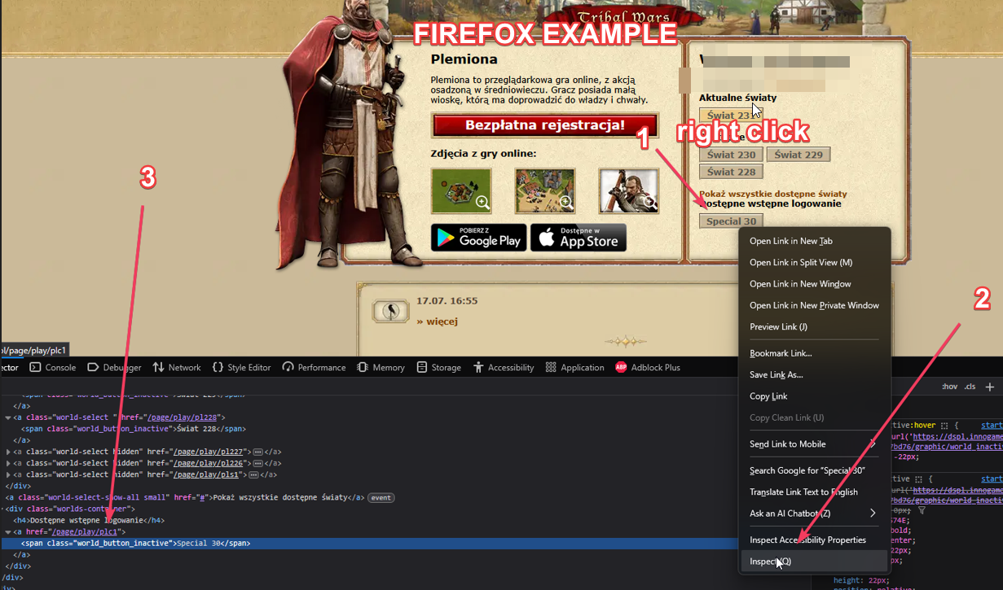The image size is (1003, 590).
Task: Click Pokaż wszystkie dostępne światy link
Action: [x=772, y=194]
